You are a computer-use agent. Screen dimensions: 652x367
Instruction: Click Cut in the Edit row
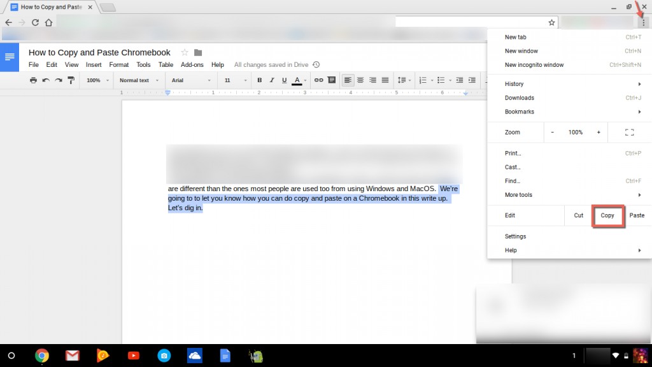[578, 215]
